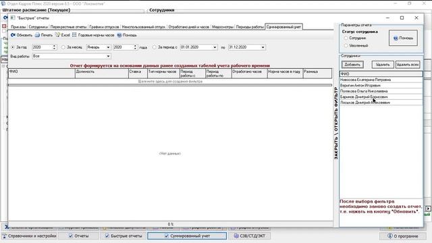Sort by the Должность column header

pyautogui.click(x=102, y=74)
